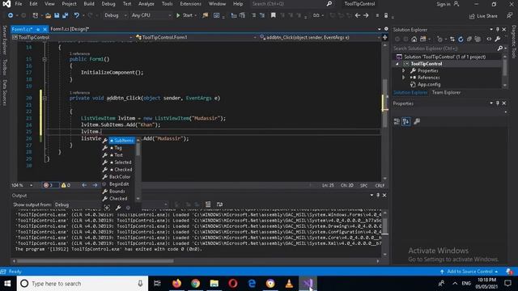Click Show All Files icon in Solution Explorer
This screenshot has width=518, height=291.
click(478, 40)
